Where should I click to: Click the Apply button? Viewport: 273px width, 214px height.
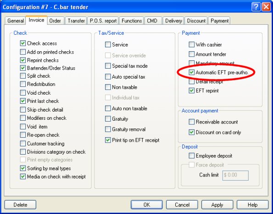217,205
